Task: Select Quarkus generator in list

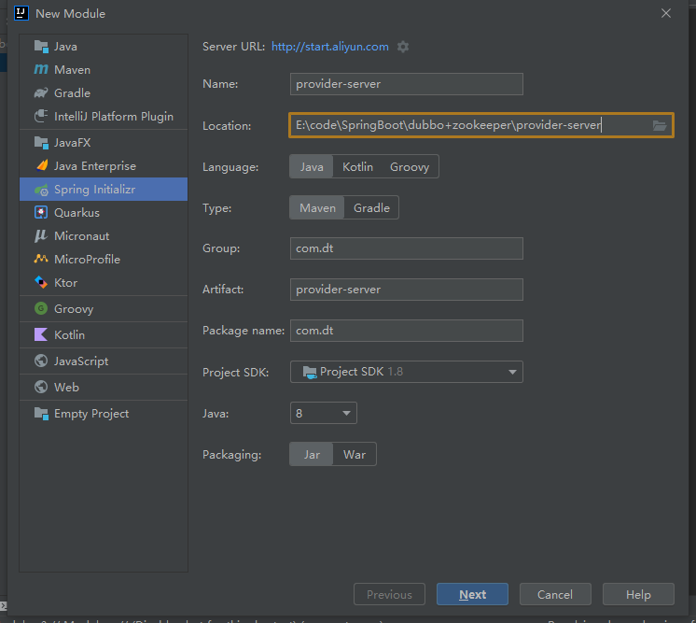Action: (104, 212)
